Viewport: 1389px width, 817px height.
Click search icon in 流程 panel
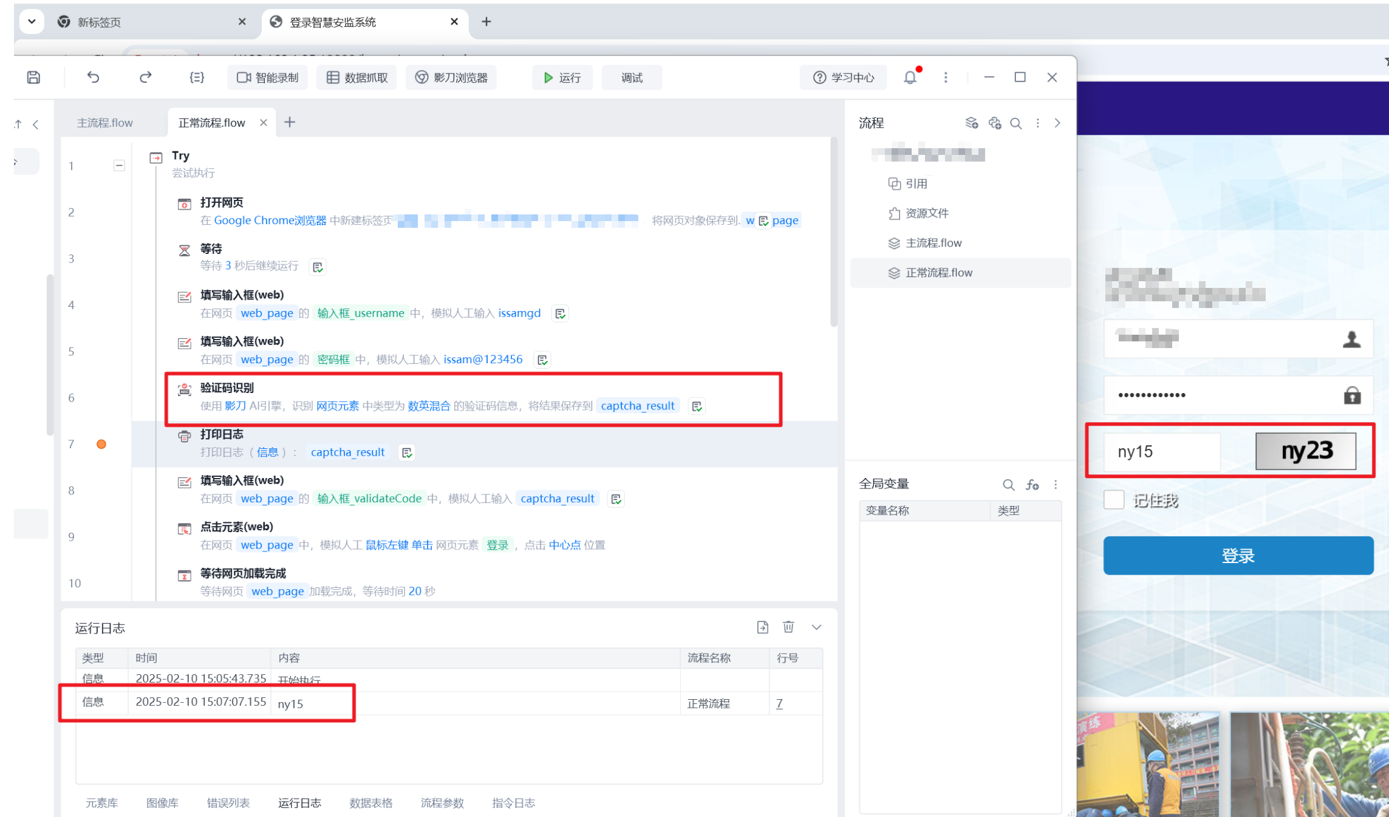click(x=1015, y=123)
